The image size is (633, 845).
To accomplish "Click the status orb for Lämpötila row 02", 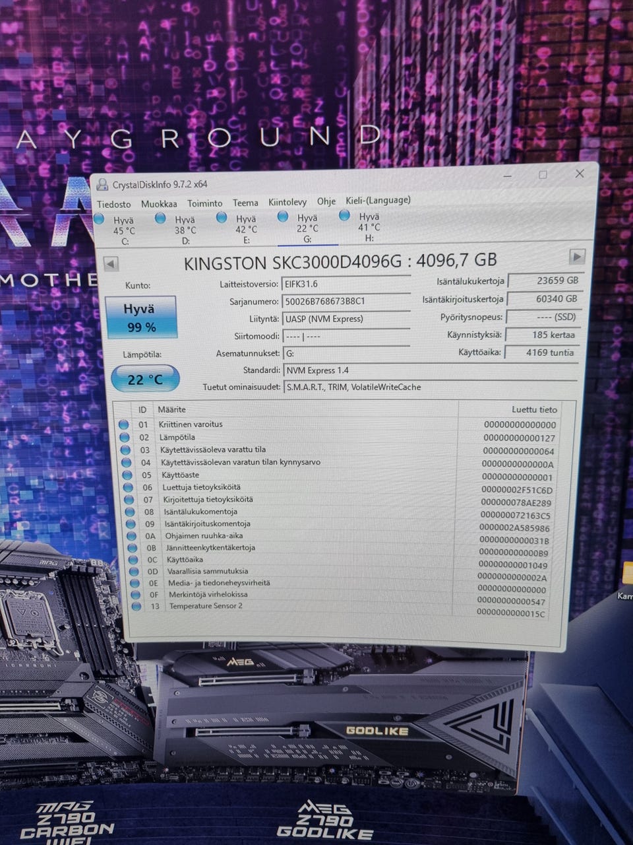I will click(x=125, y=438).
